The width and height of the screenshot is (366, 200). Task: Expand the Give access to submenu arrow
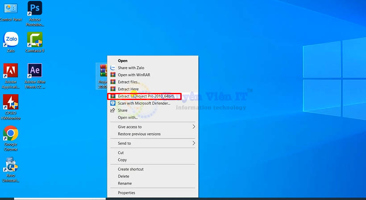click(x=194, y=127)
